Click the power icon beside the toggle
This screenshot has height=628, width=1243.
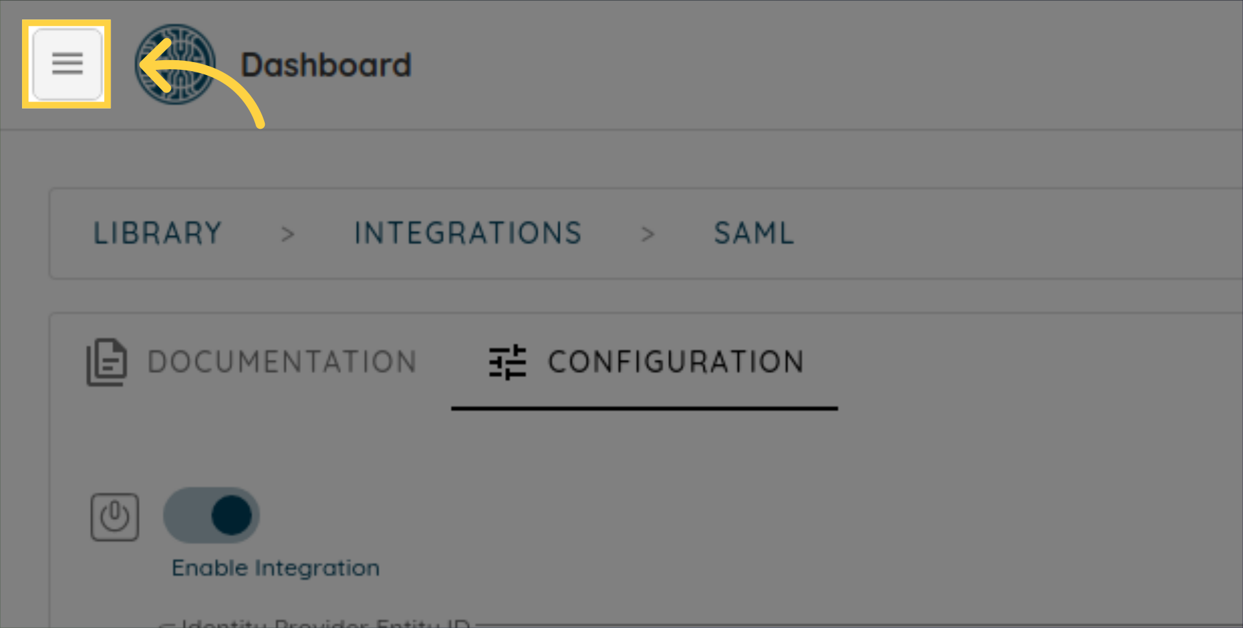point(115,517)
